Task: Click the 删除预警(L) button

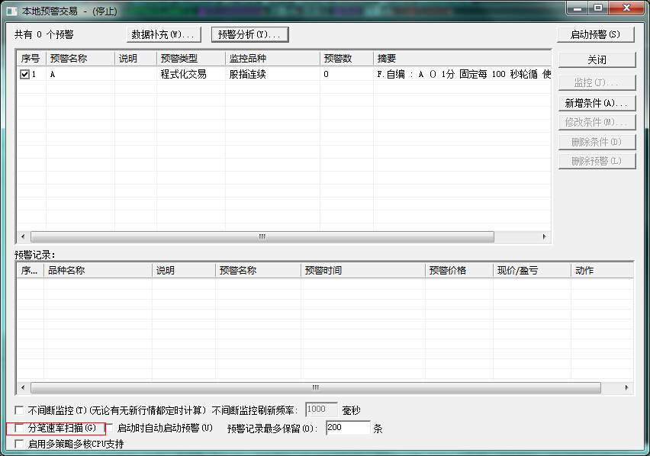Action: 597,161
